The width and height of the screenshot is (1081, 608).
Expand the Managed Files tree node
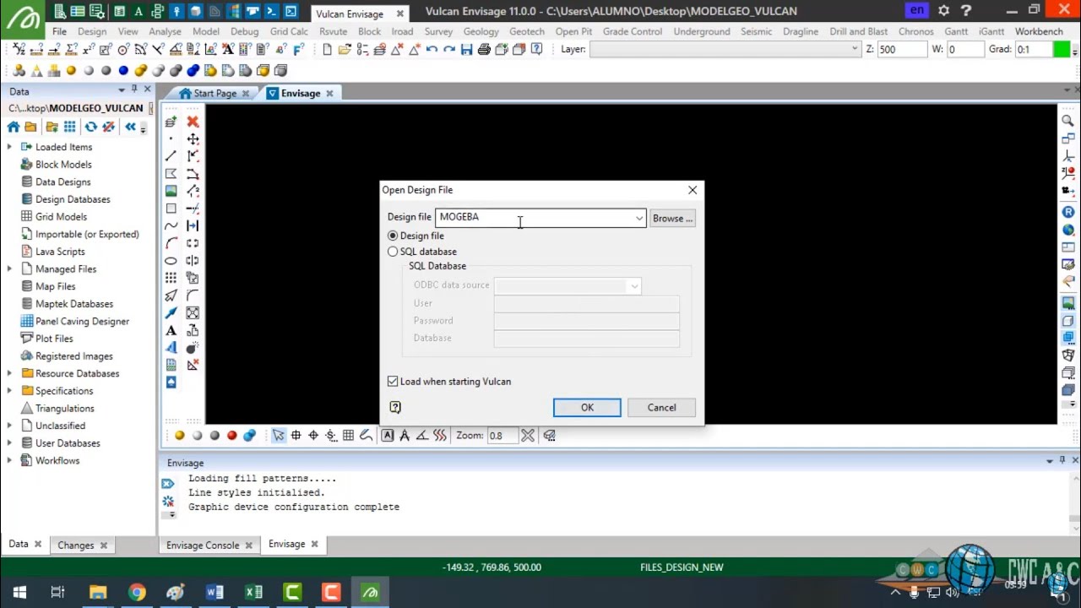point(9,269)
